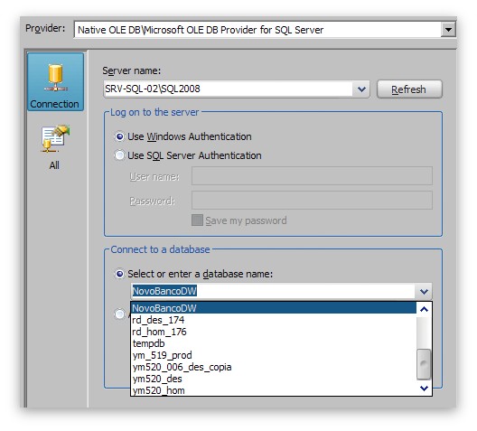477x431 pixels.
Task: Open the Connection page icon
Action: pyautogui.click(x=55, y=81)
